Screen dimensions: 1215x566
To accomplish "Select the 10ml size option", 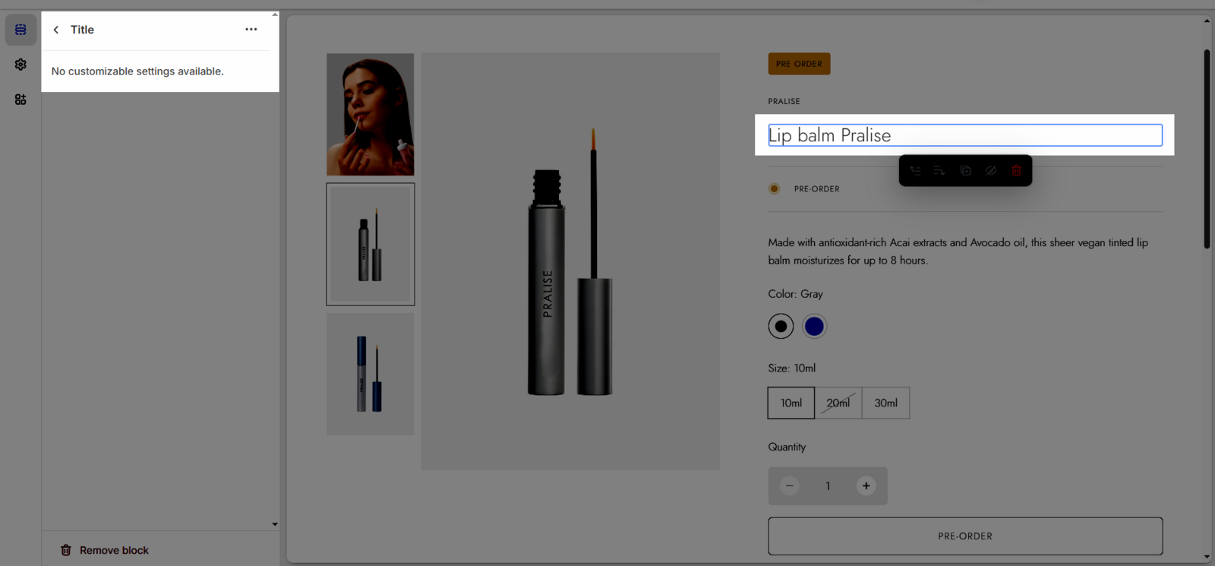I will (x=791, y=403).
